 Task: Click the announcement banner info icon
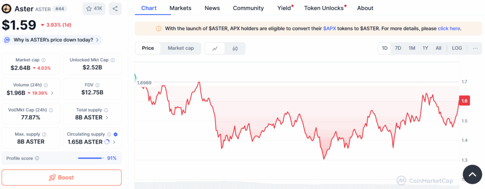tap(159, 28)
